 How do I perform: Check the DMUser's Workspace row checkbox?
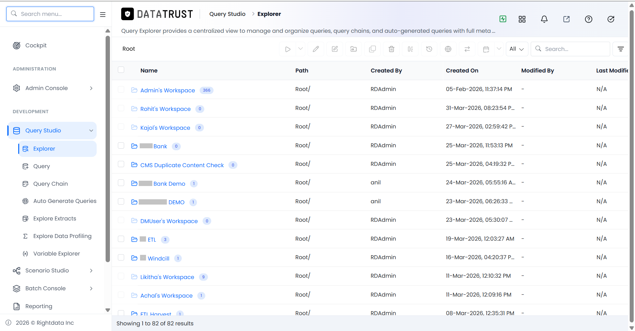click(x=121, y=220)
